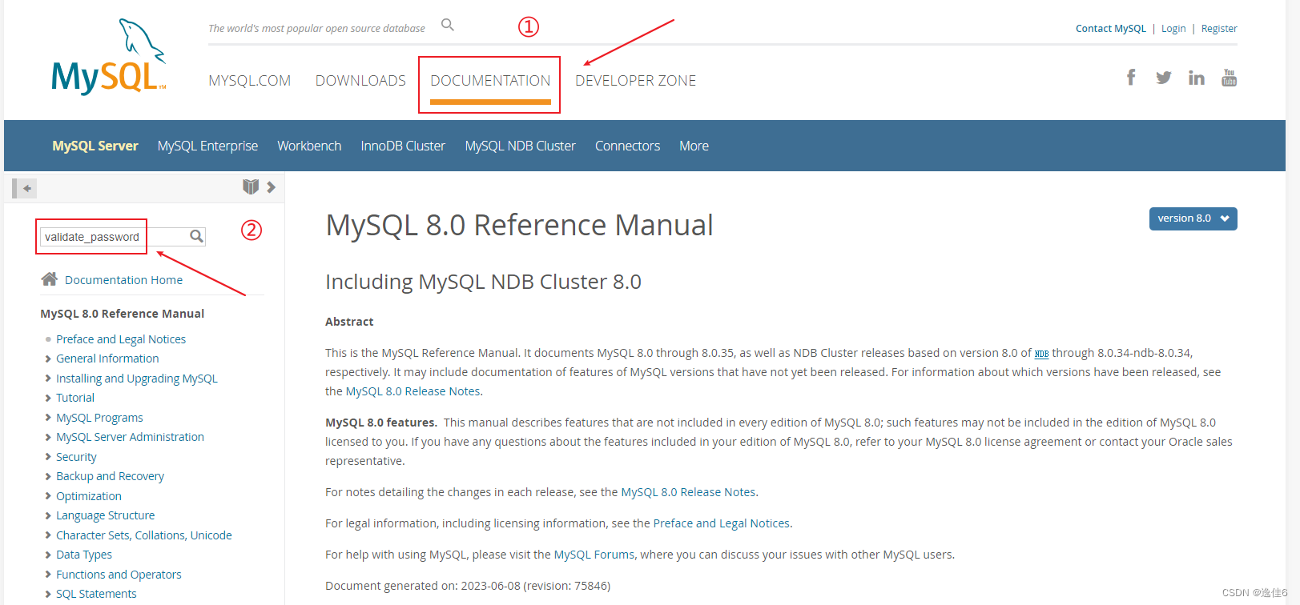Open the MySQL Facebook page icon
The width and height of the screenshot is (1300, 605).
1131,77
